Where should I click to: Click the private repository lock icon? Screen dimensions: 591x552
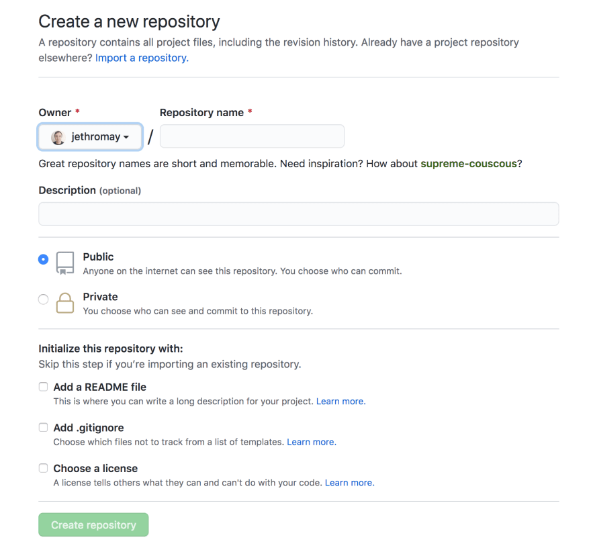click(65, 303)
